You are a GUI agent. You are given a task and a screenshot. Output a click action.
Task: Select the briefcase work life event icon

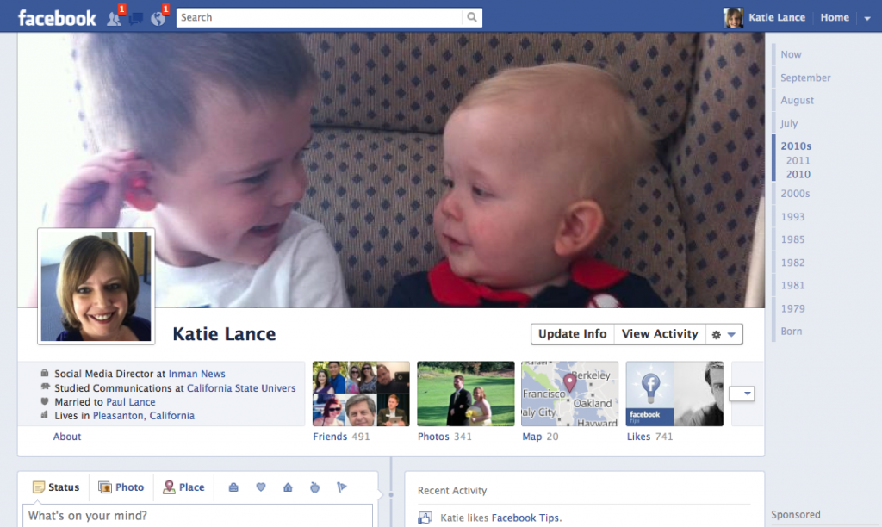[233, 487]
